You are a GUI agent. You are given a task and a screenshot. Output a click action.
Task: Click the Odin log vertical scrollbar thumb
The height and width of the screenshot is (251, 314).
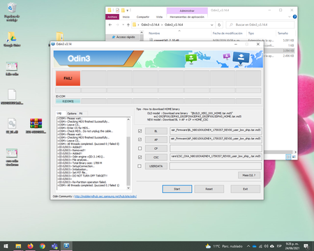tap(128, 161)
